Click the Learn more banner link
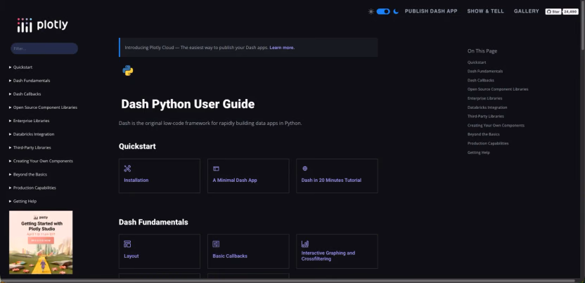Image resolution: width=585 pixels, height=283 pixels. click(282, 48)
